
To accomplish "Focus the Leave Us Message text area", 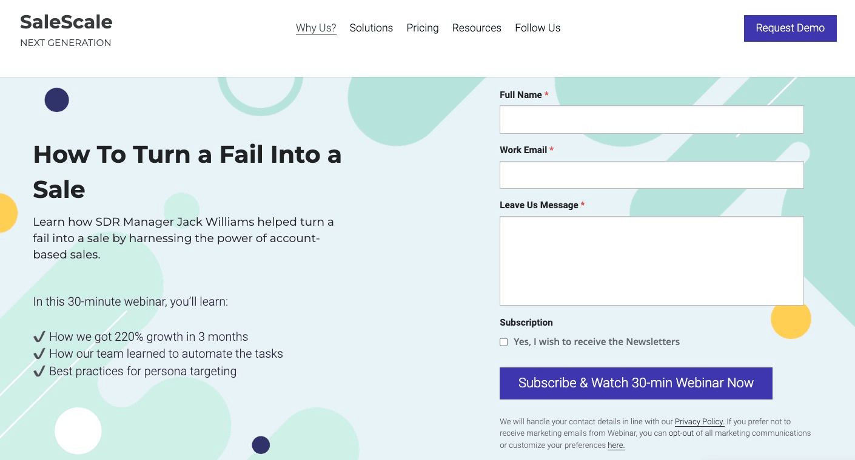I will (651, 261).
